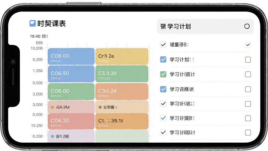The width and height of the screenshot is (268, 151).
Task: Open the blue CO6.40 course block
Action: click(x=71, y=74)
